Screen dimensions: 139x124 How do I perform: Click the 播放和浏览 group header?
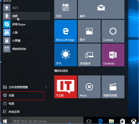click(61, 71)
